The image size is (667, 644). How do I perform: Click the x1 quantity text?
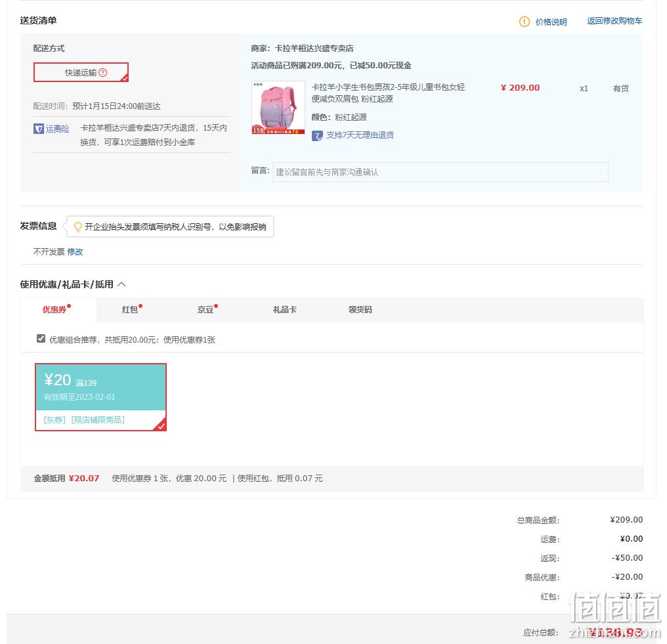click(x=584, y=89)
